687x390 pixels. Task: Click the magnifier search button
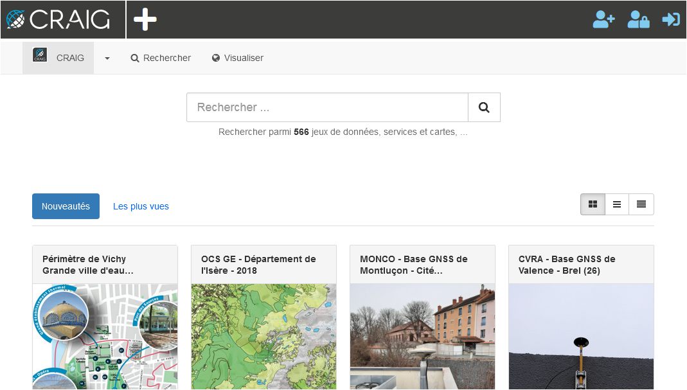484,107
